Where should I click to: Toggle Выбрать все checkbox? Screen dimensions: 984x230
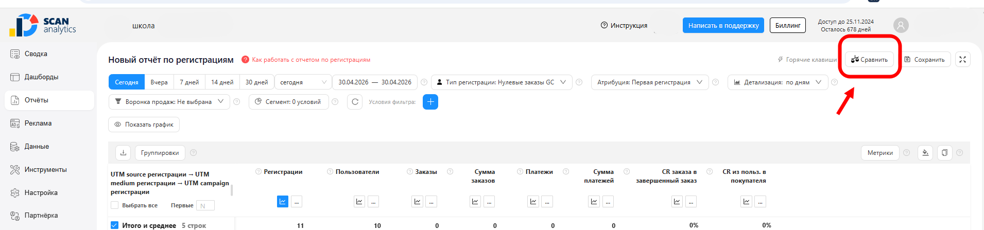[x=115, y=205]
